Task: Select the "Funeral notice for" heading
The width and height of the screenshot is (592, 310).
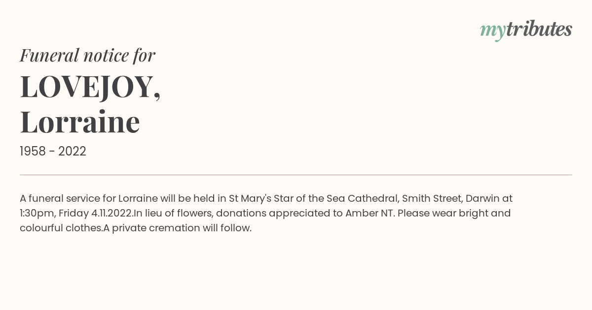Action: tap(87, 55)
